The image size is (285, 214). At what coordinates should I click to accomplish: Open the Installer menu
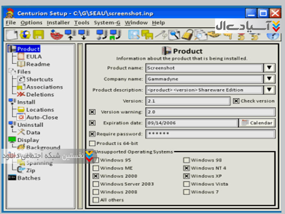[58, 22]
